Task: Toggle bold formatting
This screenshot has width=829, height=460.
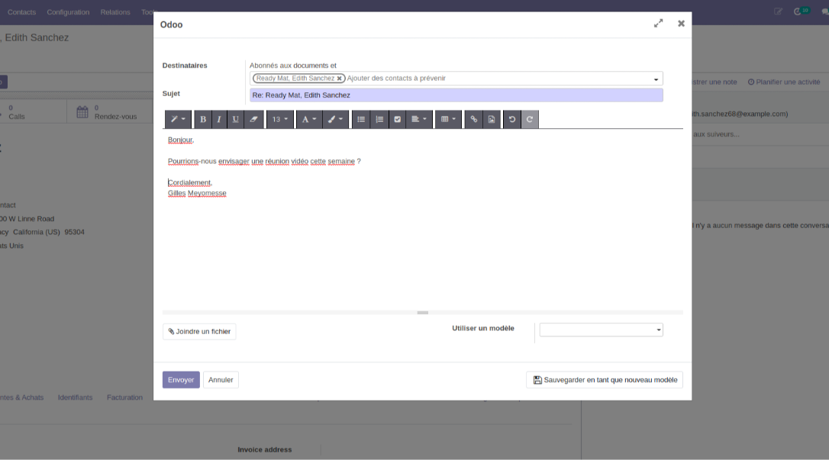Action: point(202,119)
